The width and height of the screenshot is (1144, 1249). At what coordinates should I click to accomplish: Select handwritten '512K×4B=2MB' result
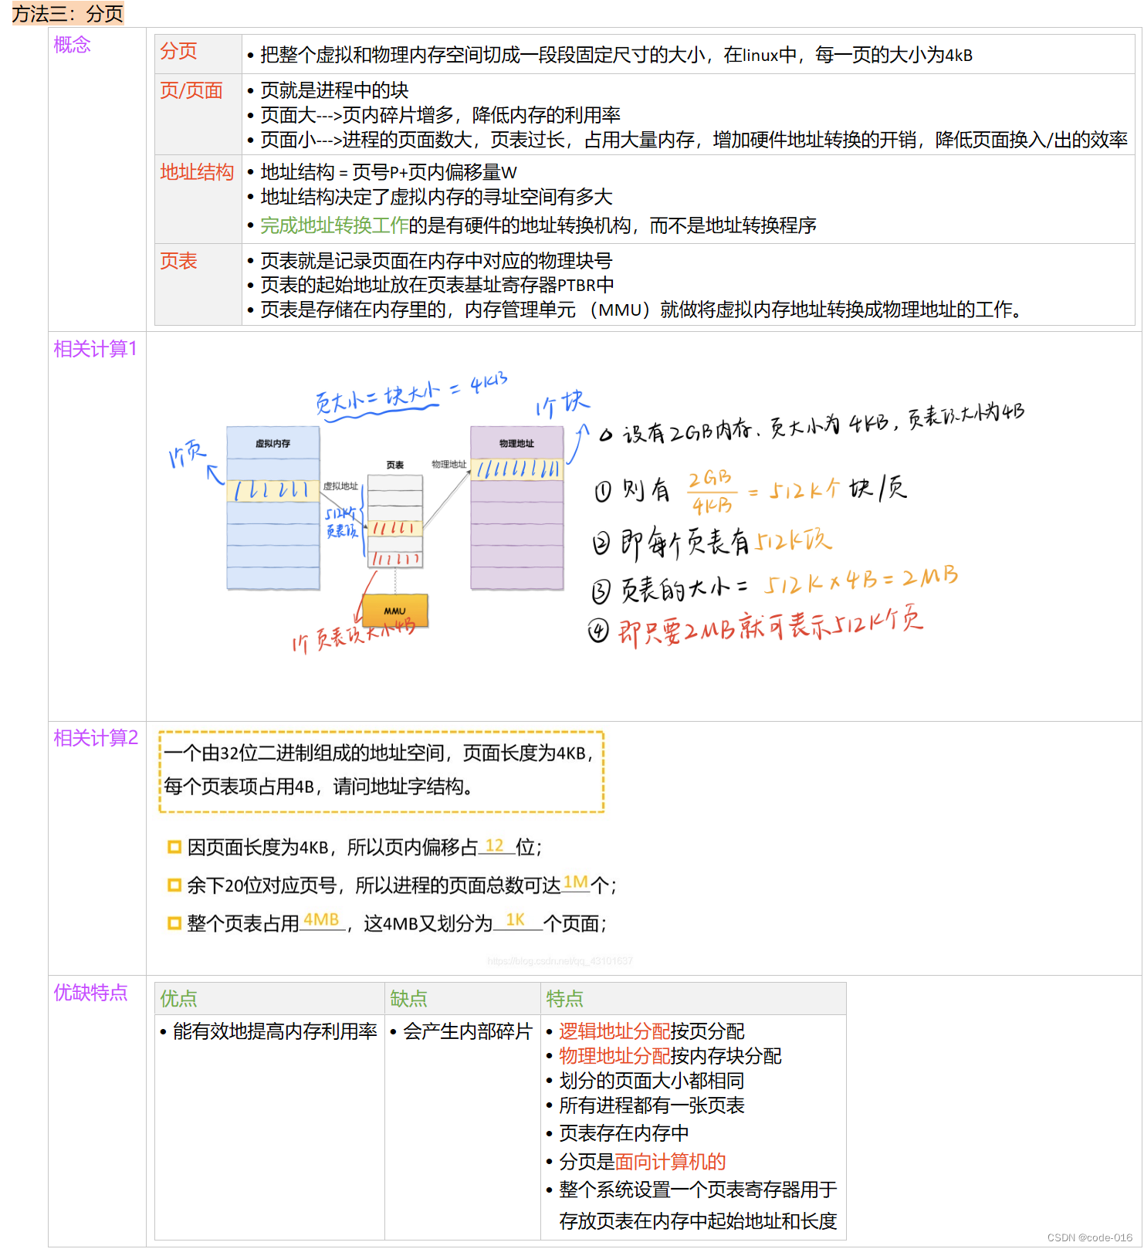coord(860,580)
